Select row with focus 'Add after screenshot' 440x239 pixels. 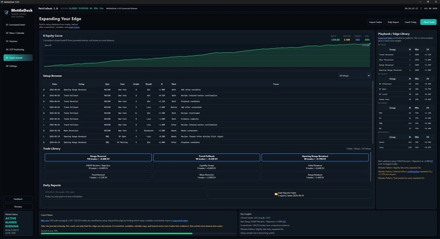207,107
